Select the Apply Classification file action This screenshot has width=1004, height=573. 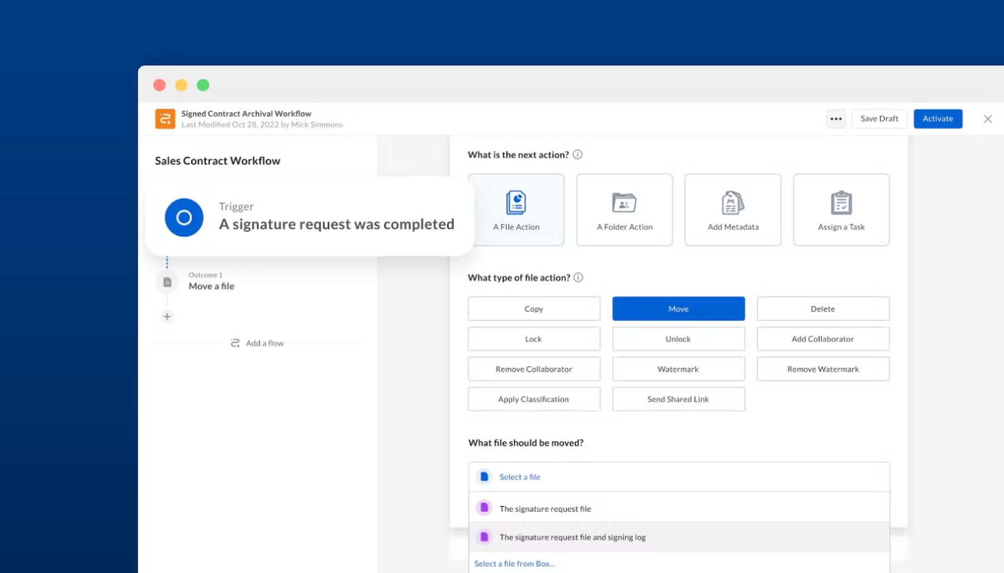pos(534,399)
